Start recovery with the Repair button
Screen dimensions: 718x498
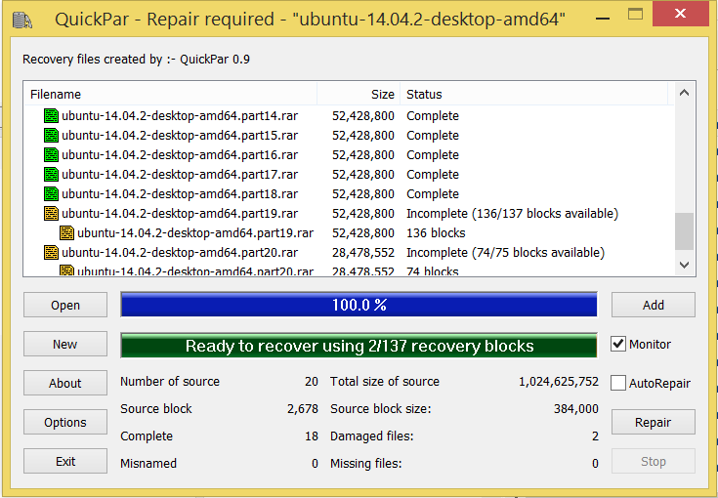click(654, 422)
